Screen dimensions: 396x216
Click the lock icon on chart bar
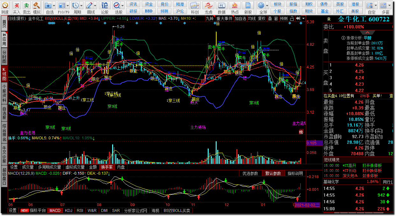[292, 18]
